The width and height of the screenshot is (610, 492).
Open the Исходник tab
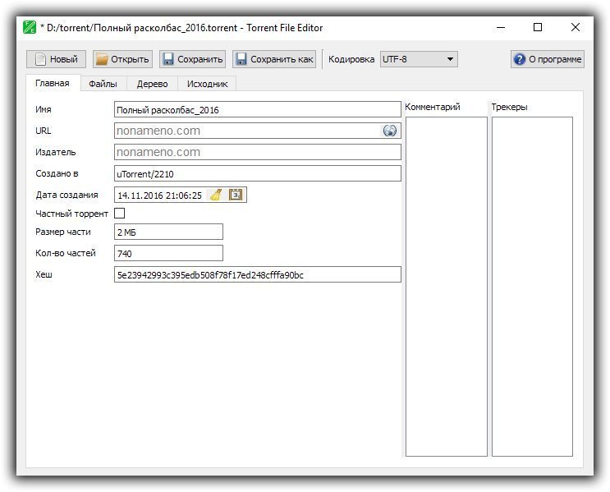tap(207, 84)
